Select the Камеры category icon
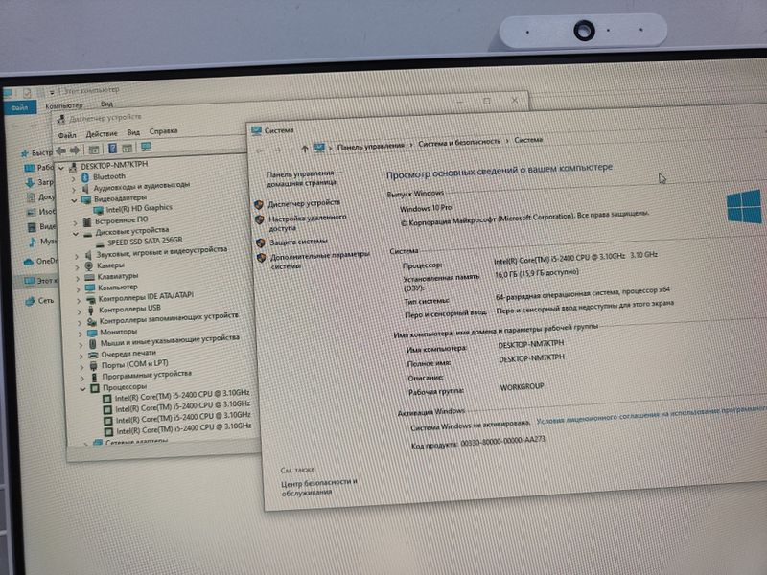This screenshot has height=575, width=767. point(88,265)
